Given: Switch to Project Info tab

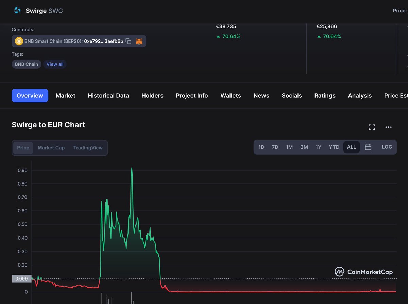Looking at the screenshot, I should tap(192, 96).
